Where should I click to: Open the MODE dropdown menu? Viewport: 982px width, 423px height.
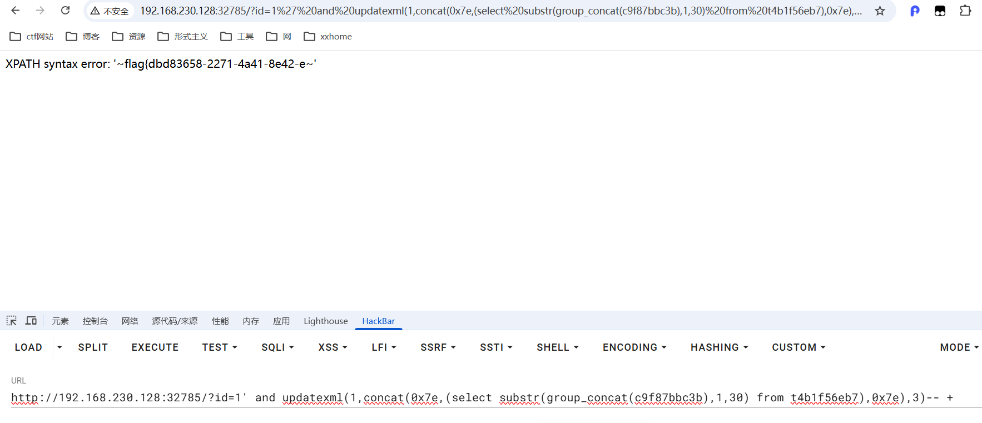[959, 347]
